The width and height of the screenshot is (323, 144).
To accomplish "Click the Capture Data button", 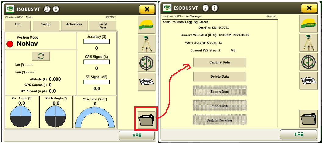I will [220, 62].
